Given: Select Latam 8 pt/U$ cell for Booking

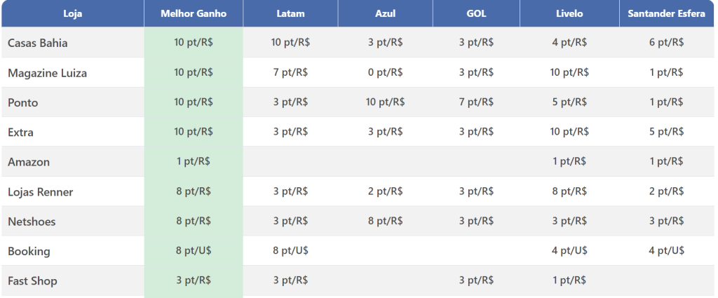Looking at the screenshot, I should click(290, 250).
